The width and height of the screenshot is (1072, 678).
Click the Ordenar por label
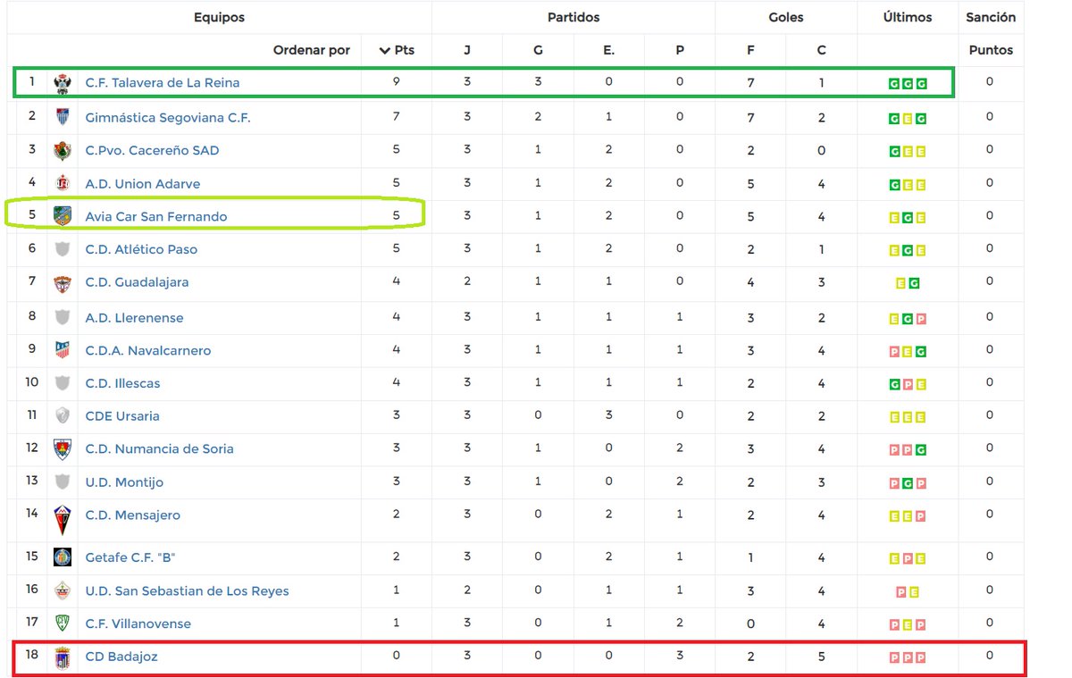[311, 50]
